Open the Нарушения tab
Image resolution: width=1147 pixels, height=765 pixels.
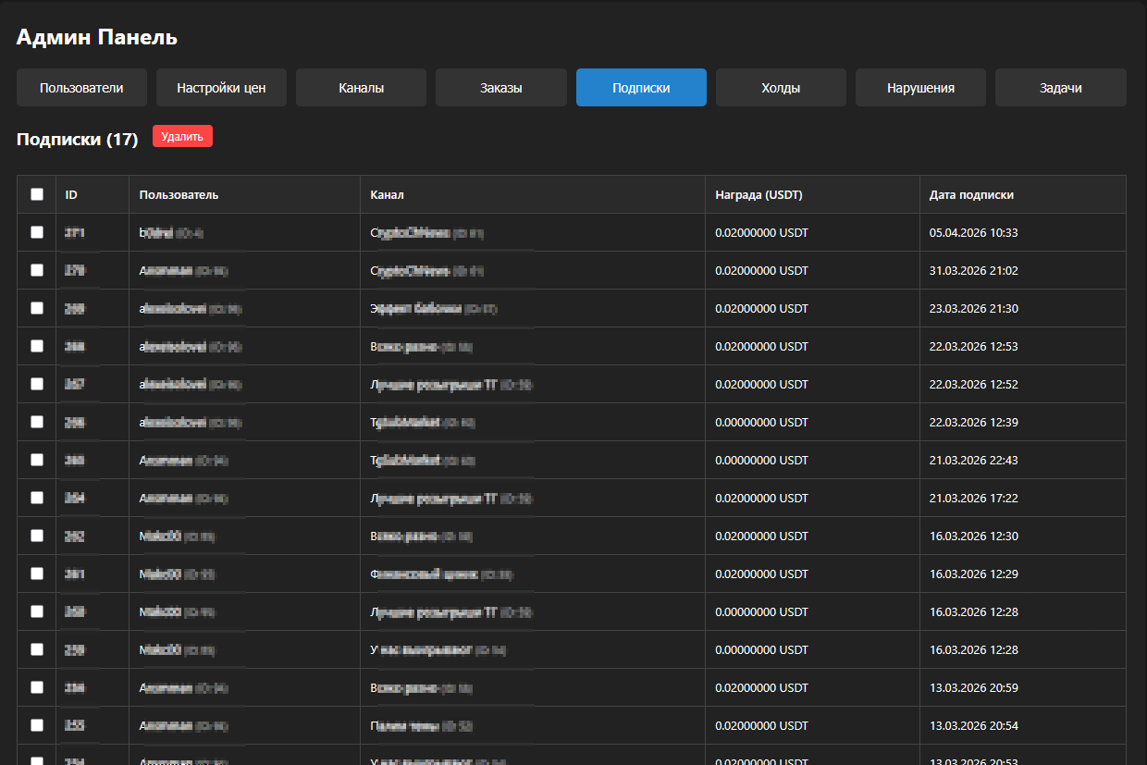[x=920, y=88]
